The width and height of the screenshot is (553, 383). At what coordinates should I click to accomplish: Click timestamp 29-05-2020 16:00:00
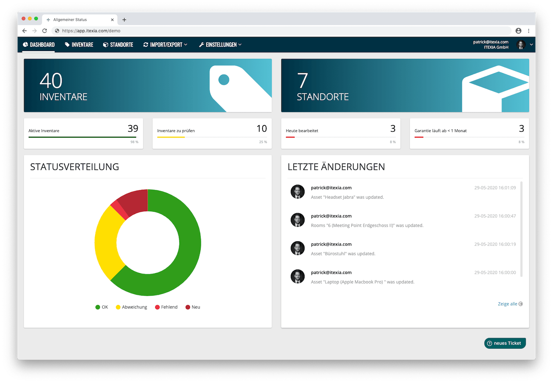tap(495, 272)
